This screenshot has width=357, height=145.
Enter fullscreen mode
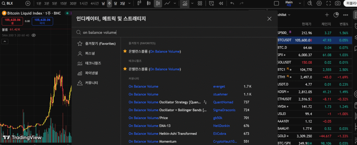coord(328,3)
